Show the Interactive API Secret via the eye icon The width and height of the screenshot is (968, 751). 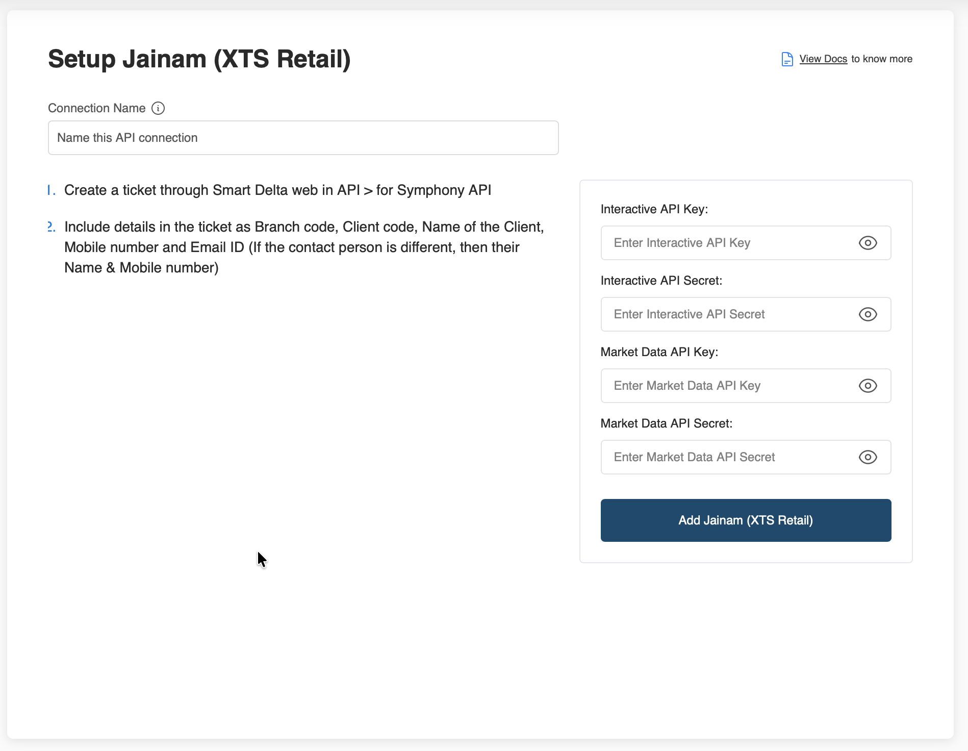868,314
